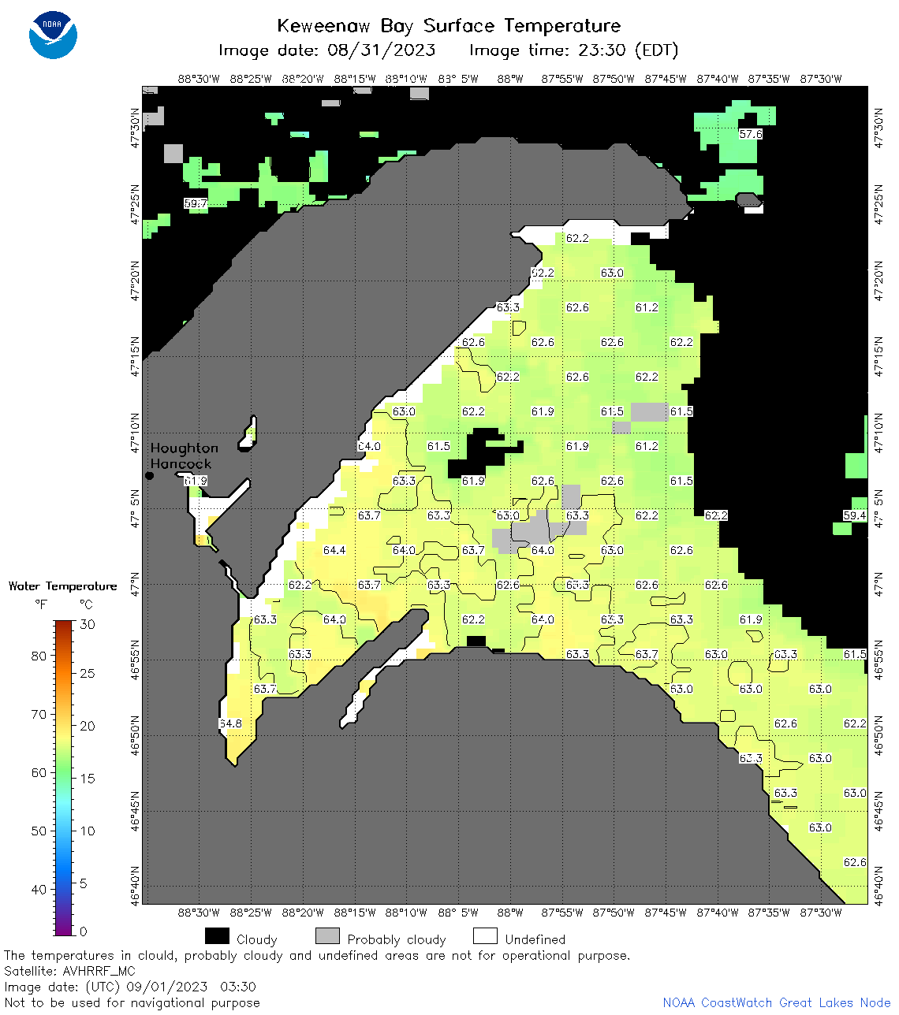Click the 'Water Temperature' legend heading
The image size is (899, 1015).
point(62,586)
